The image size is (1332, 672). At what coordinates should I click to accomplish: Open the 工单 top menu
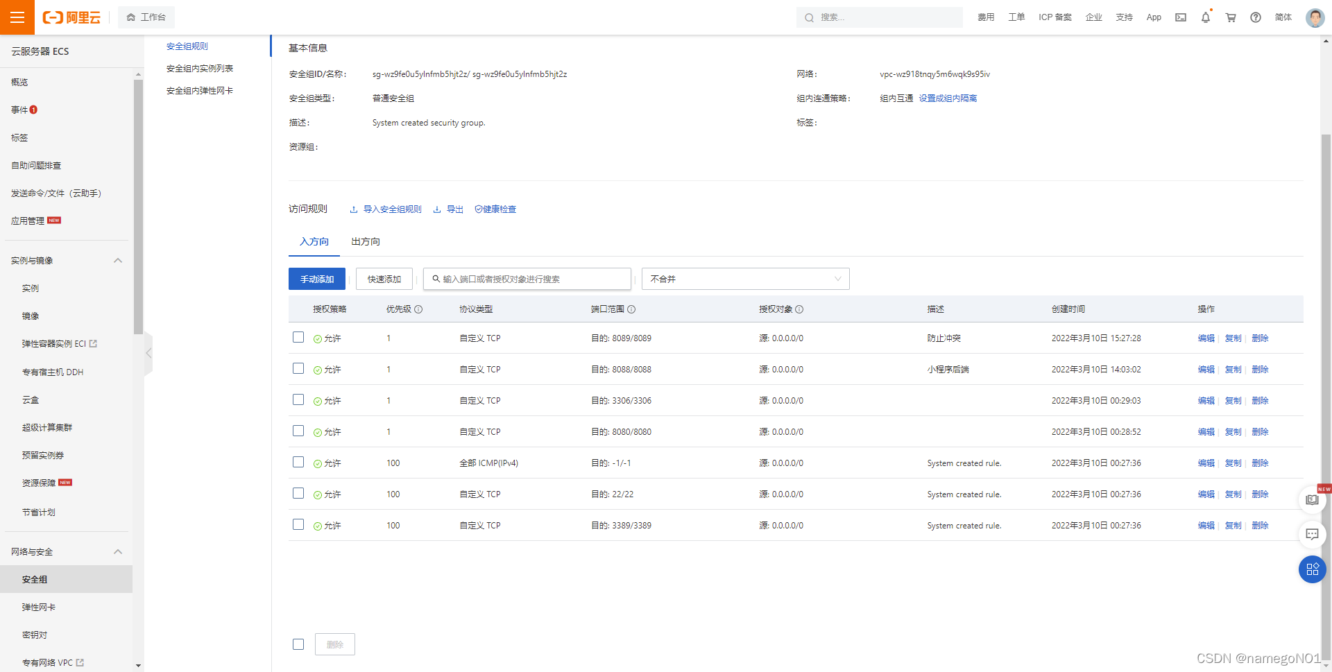(1016, 17)
